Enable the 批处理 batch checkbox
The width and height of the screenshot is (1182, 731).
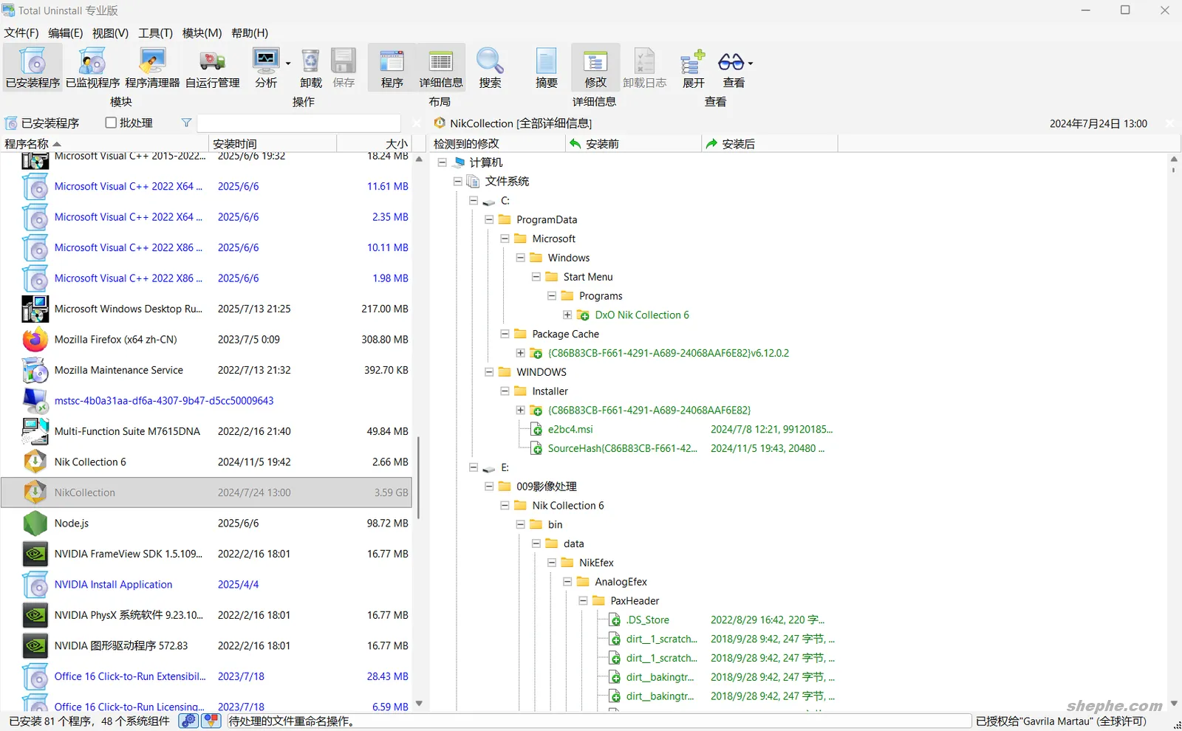(x=112, y=123)
